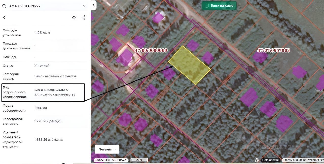
Task: Click the 'Учтенный' status value
Action: click(42, 65)
